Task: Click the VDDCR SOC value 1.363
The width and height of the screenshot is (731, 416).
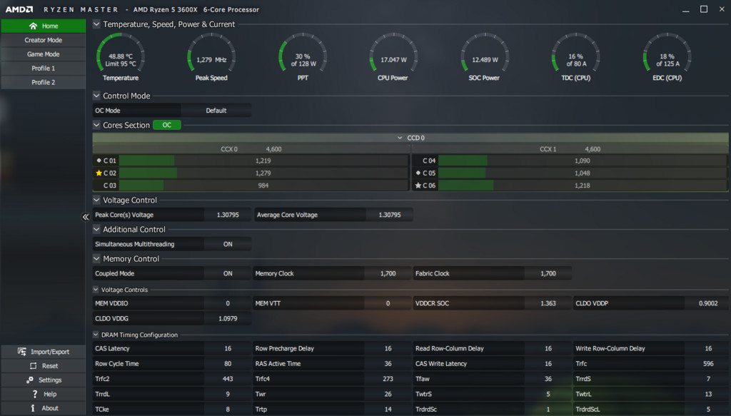Action: 548,303
